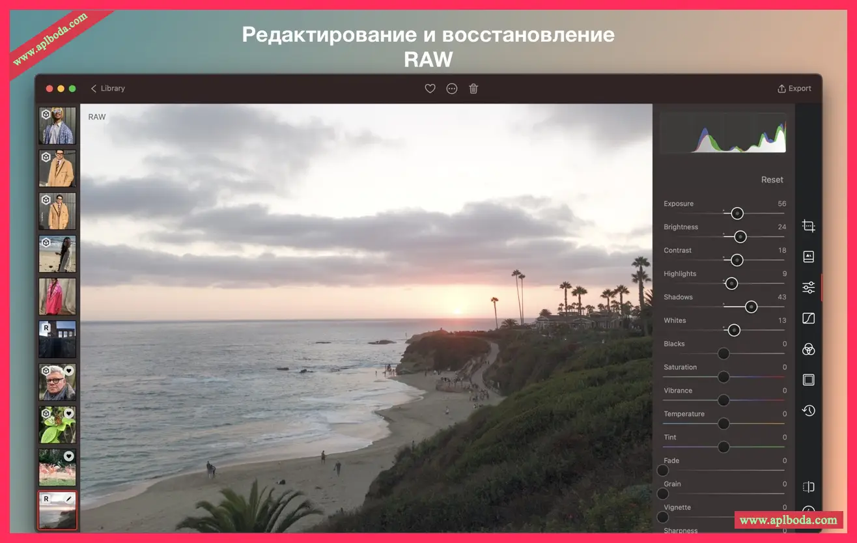Click the Exposure slider handle
857x543 pixels.
tap(737, 214)
